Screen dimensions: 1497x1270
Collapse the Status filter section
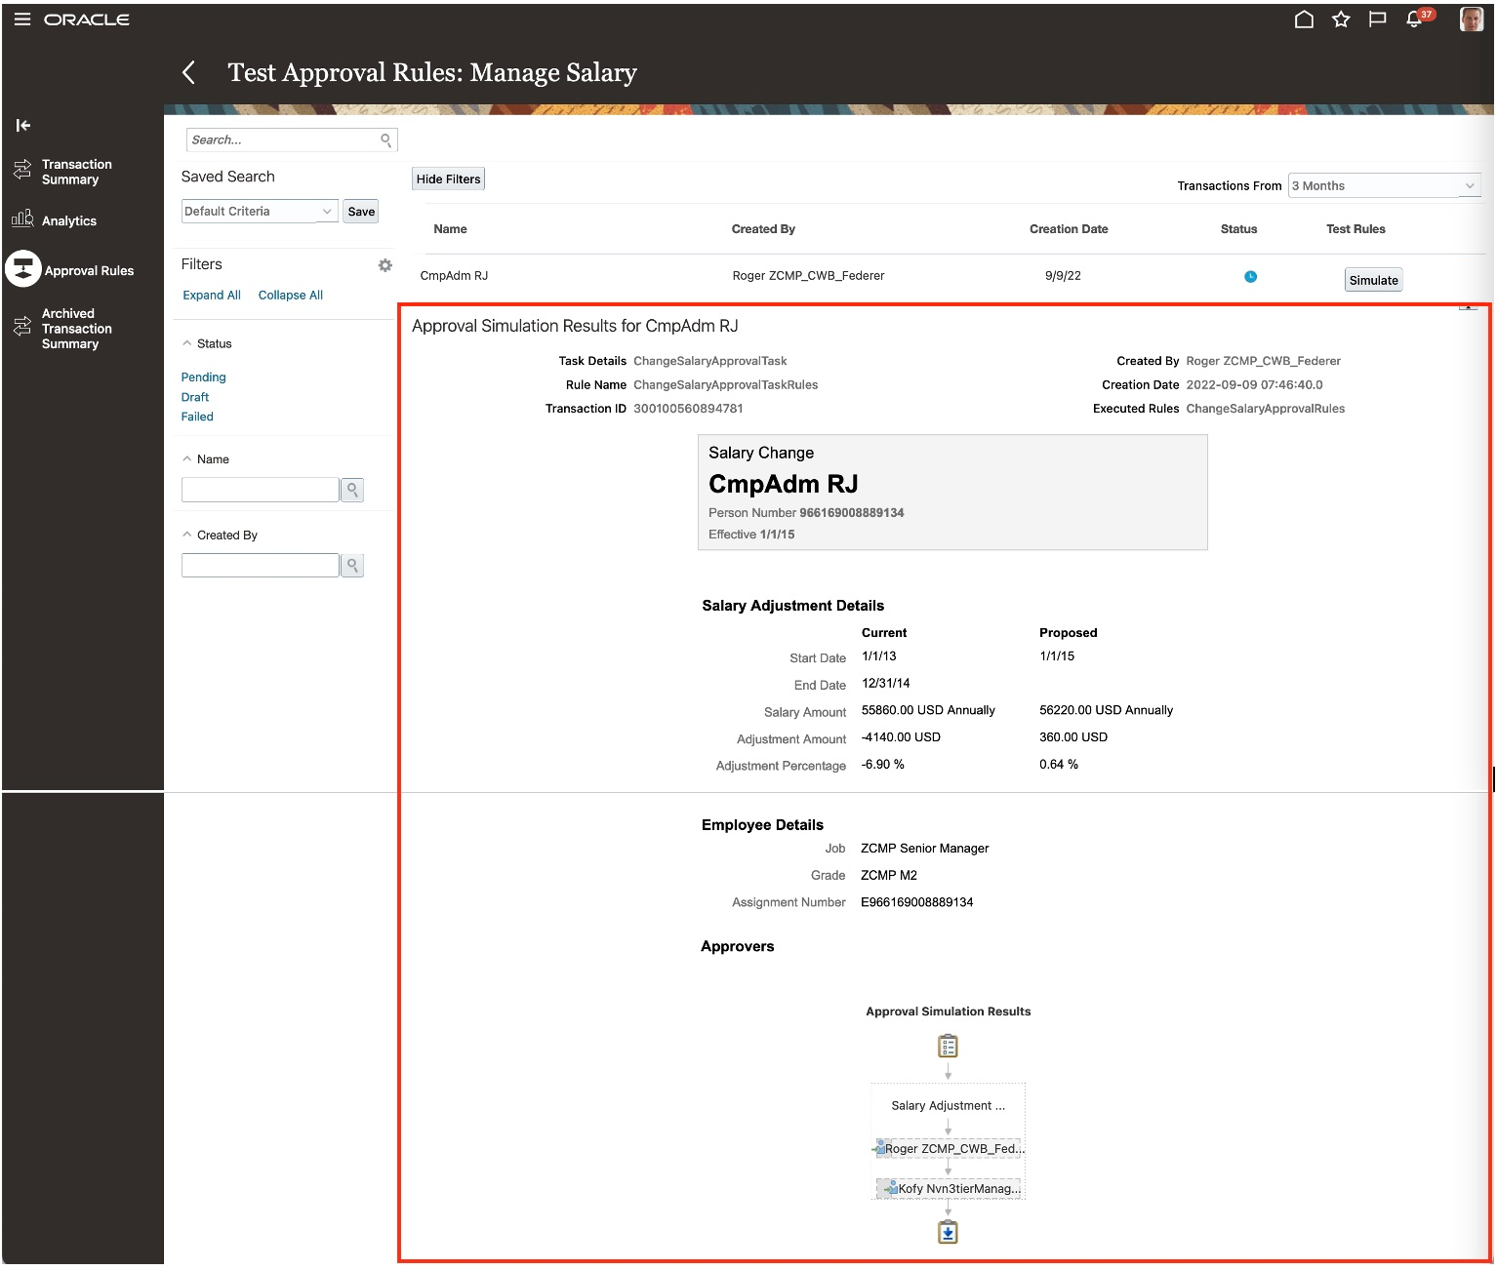pyautogui.click(x=187, y=343)
